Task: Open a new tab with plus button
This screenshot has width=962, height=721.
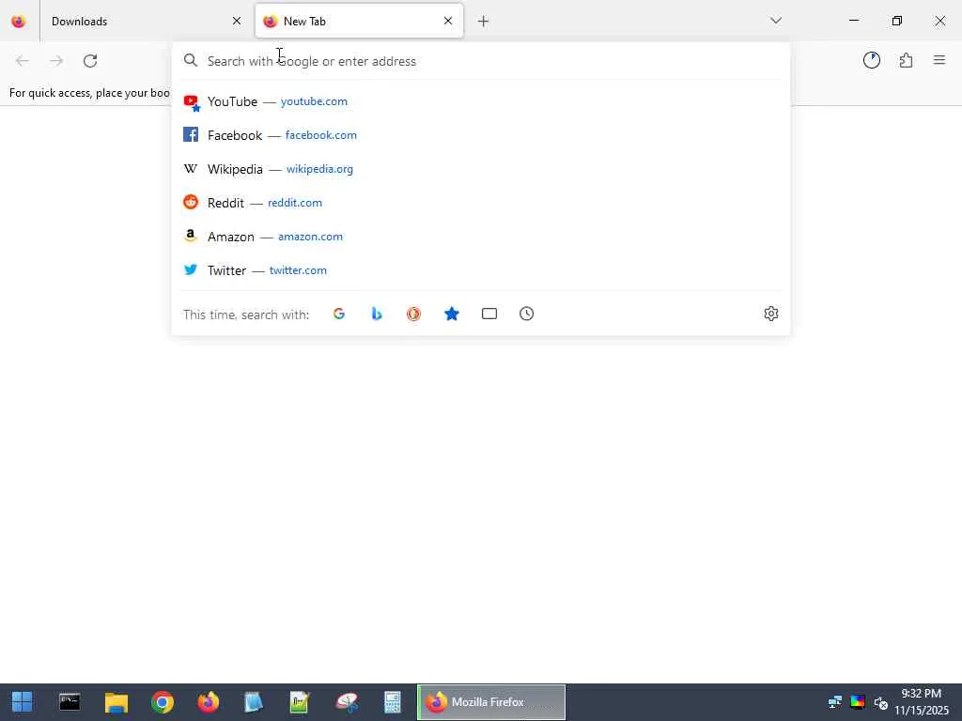Action: 484,22
